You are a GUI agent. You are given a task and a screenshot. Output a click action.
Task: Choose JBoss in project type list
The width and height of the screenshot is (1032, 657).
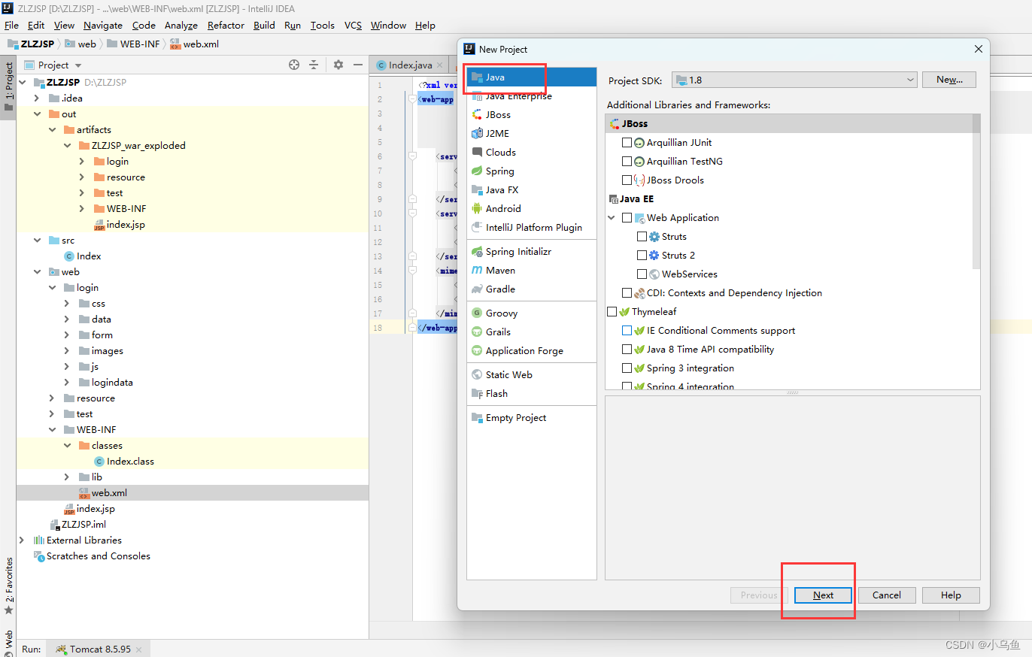tap(531, 115)
